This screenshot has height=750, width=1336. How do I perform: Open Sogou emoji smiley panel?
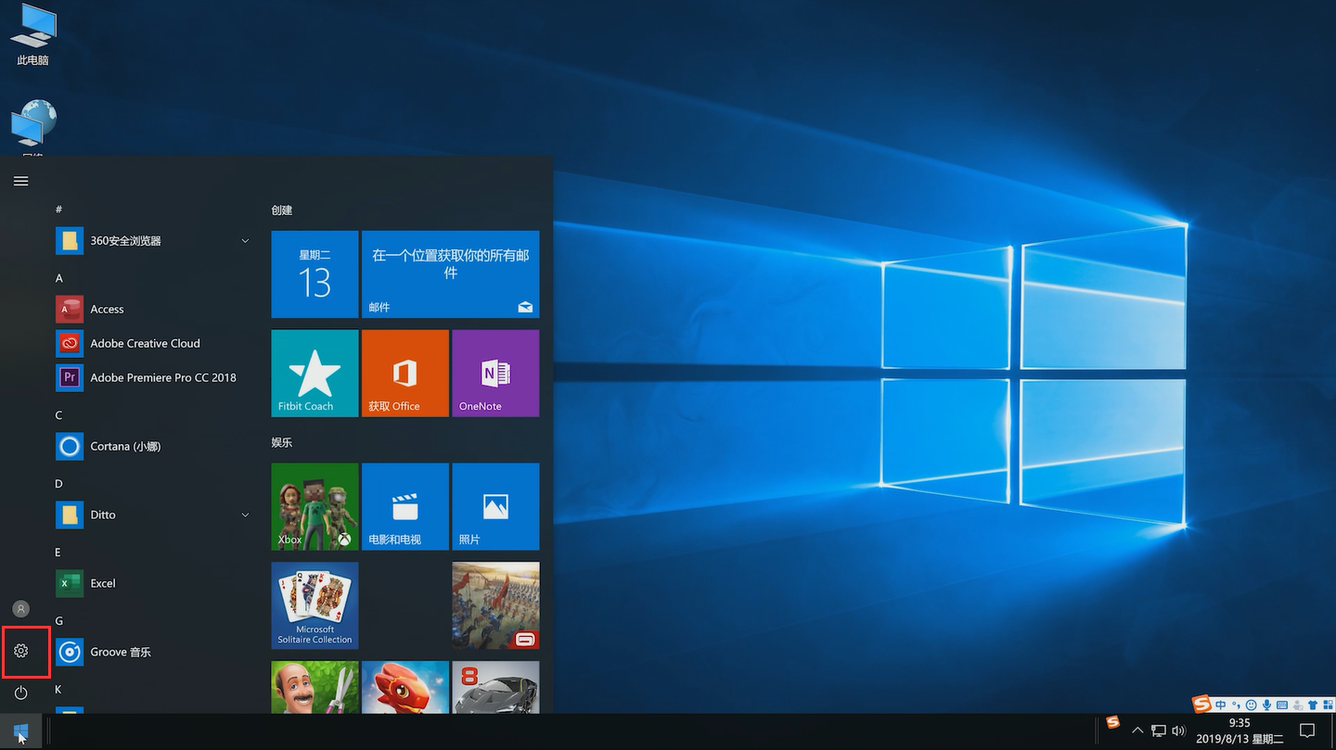1252,706
